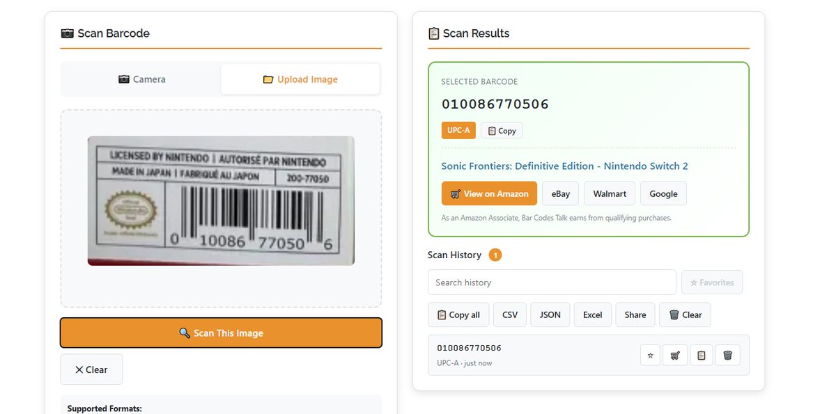This screenshot has height=414, width=836.
Task: Focus the Search history field
Action: (x=552, y=282)
